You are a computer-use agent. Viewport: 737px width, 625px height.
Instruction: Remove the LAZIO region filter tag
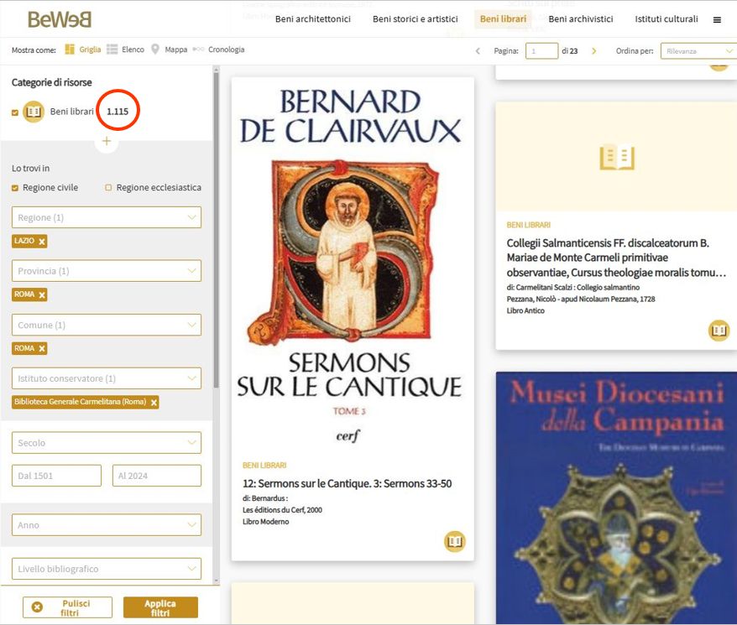click(x=42, y=242)
